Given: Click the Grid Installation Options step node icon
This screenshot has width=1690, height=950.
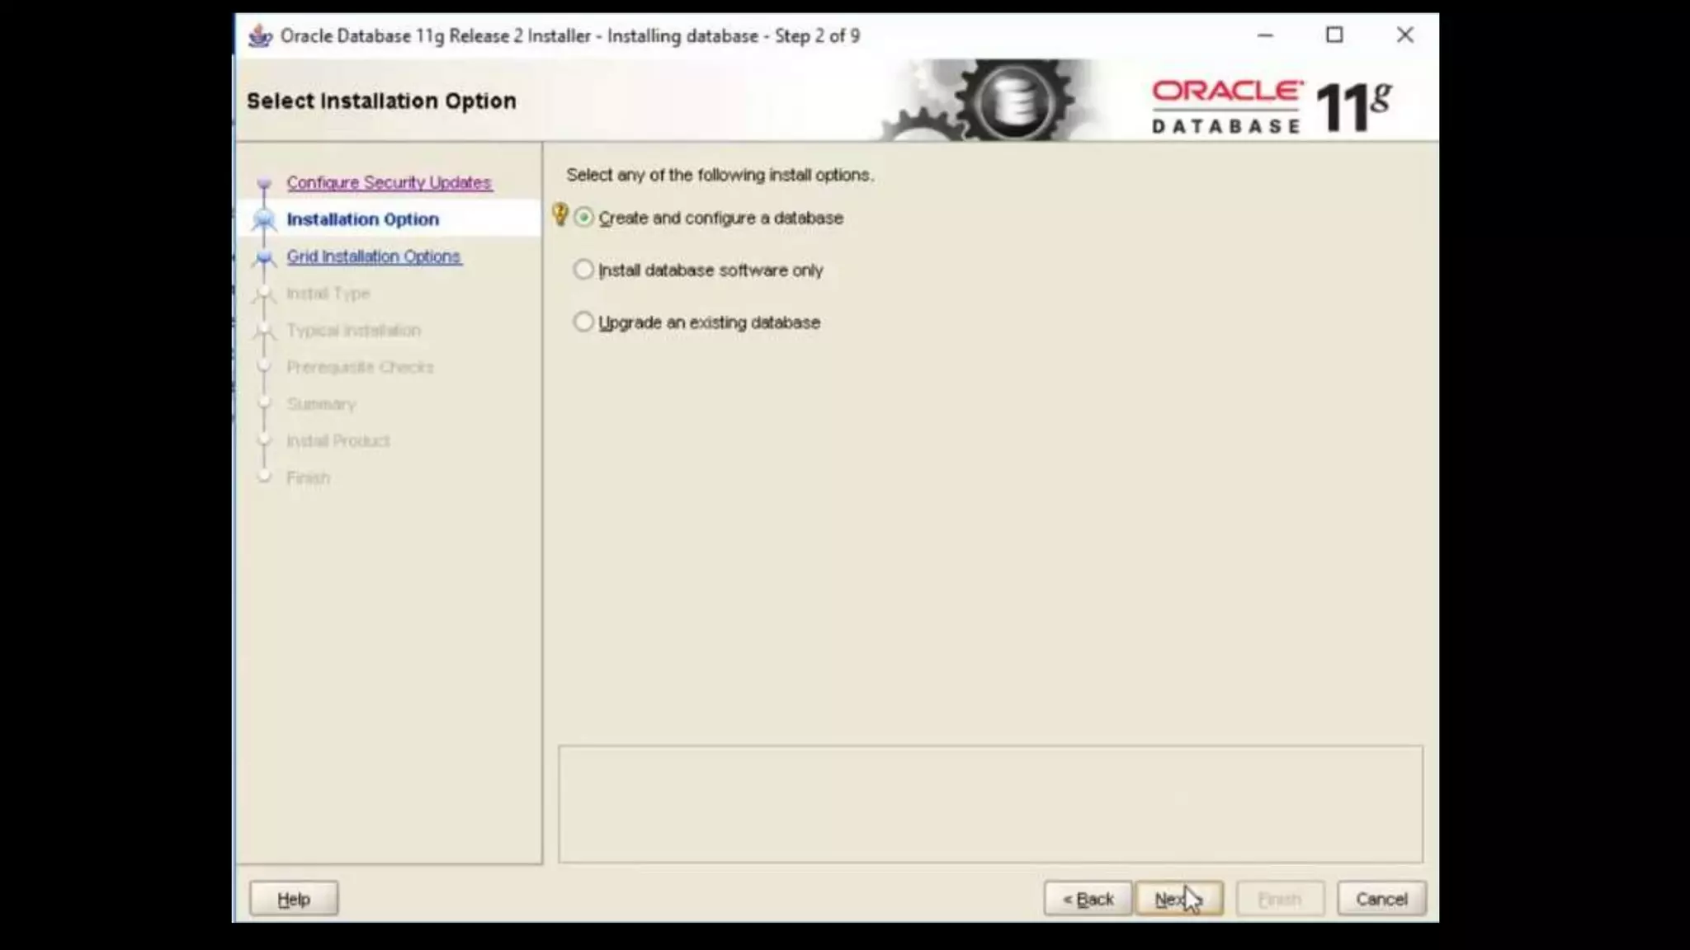Looking at the screenshot, I should coord(264,257).
